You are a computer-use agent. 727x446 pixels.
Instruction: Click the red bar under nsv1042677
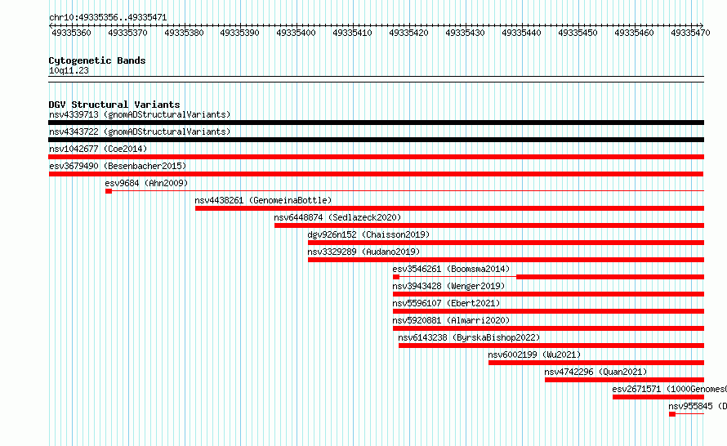tap(376, 157)
